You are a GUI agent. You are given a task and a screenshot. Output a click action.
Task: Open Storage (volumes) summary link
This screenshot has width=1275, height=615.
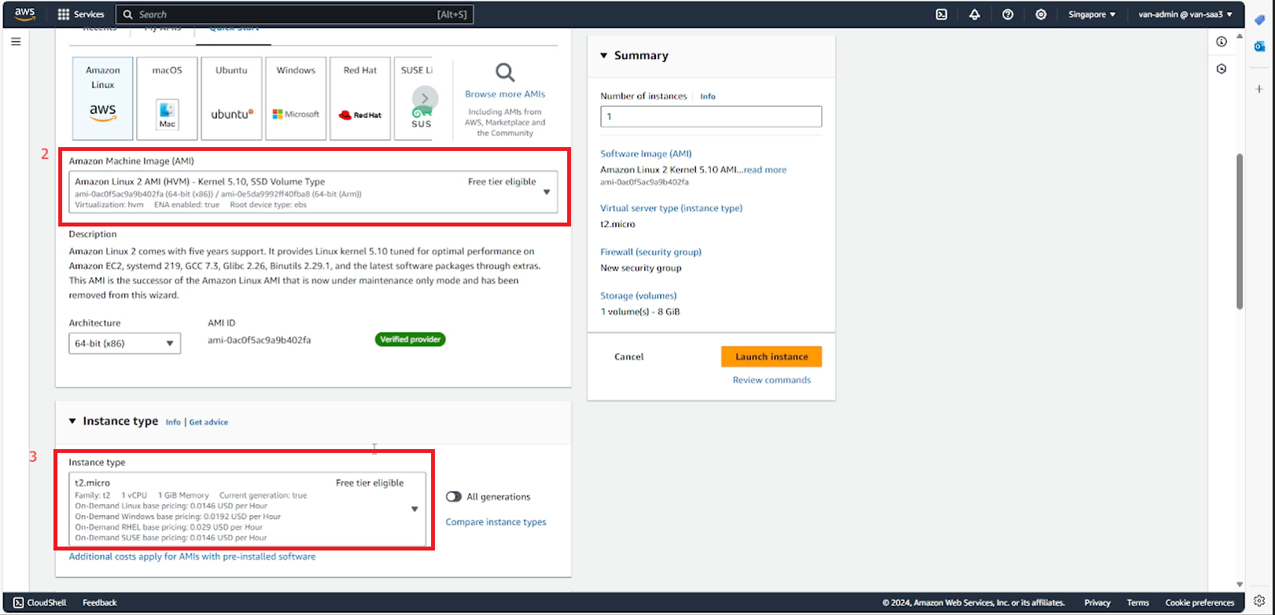click(638, 296)
